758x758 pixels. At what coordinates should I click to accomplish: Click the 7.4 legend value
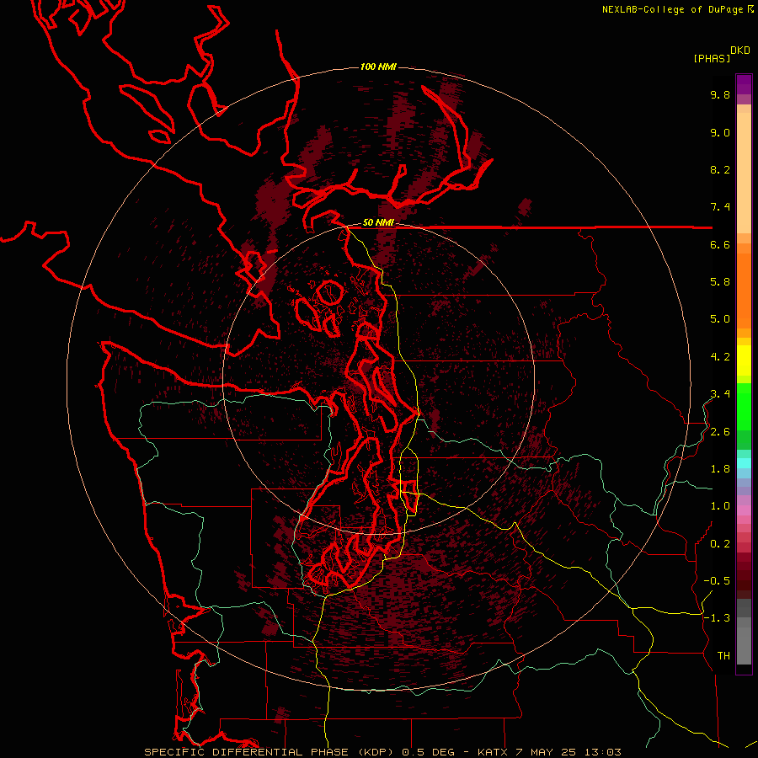click(x=720, y=207)
